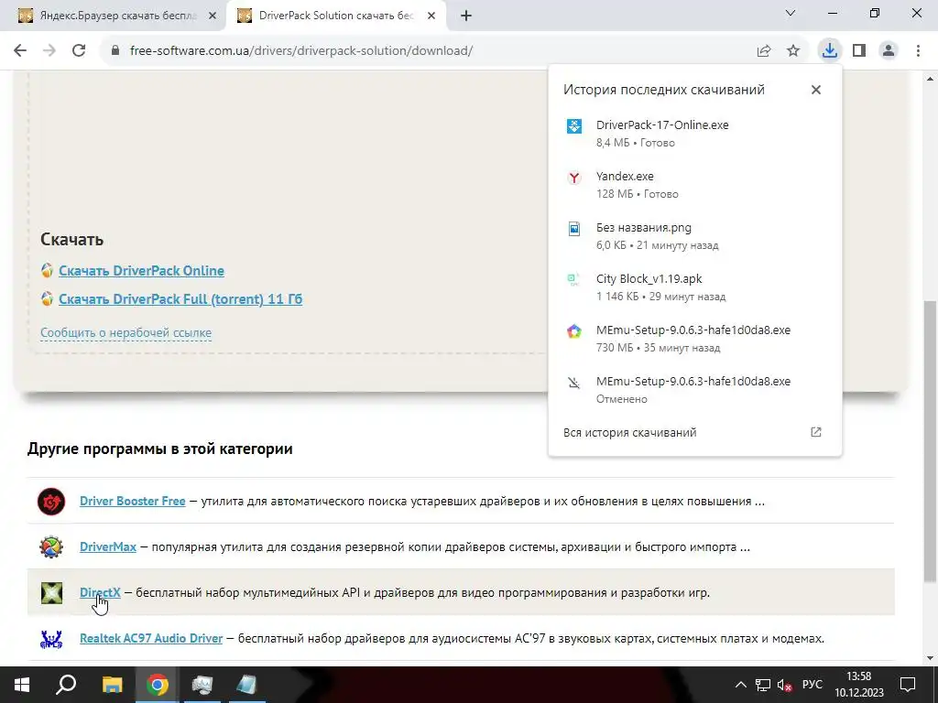Show hidden system tray icons
The height and width of the screenshot is (703, 938).
click(x=740, y=685)
